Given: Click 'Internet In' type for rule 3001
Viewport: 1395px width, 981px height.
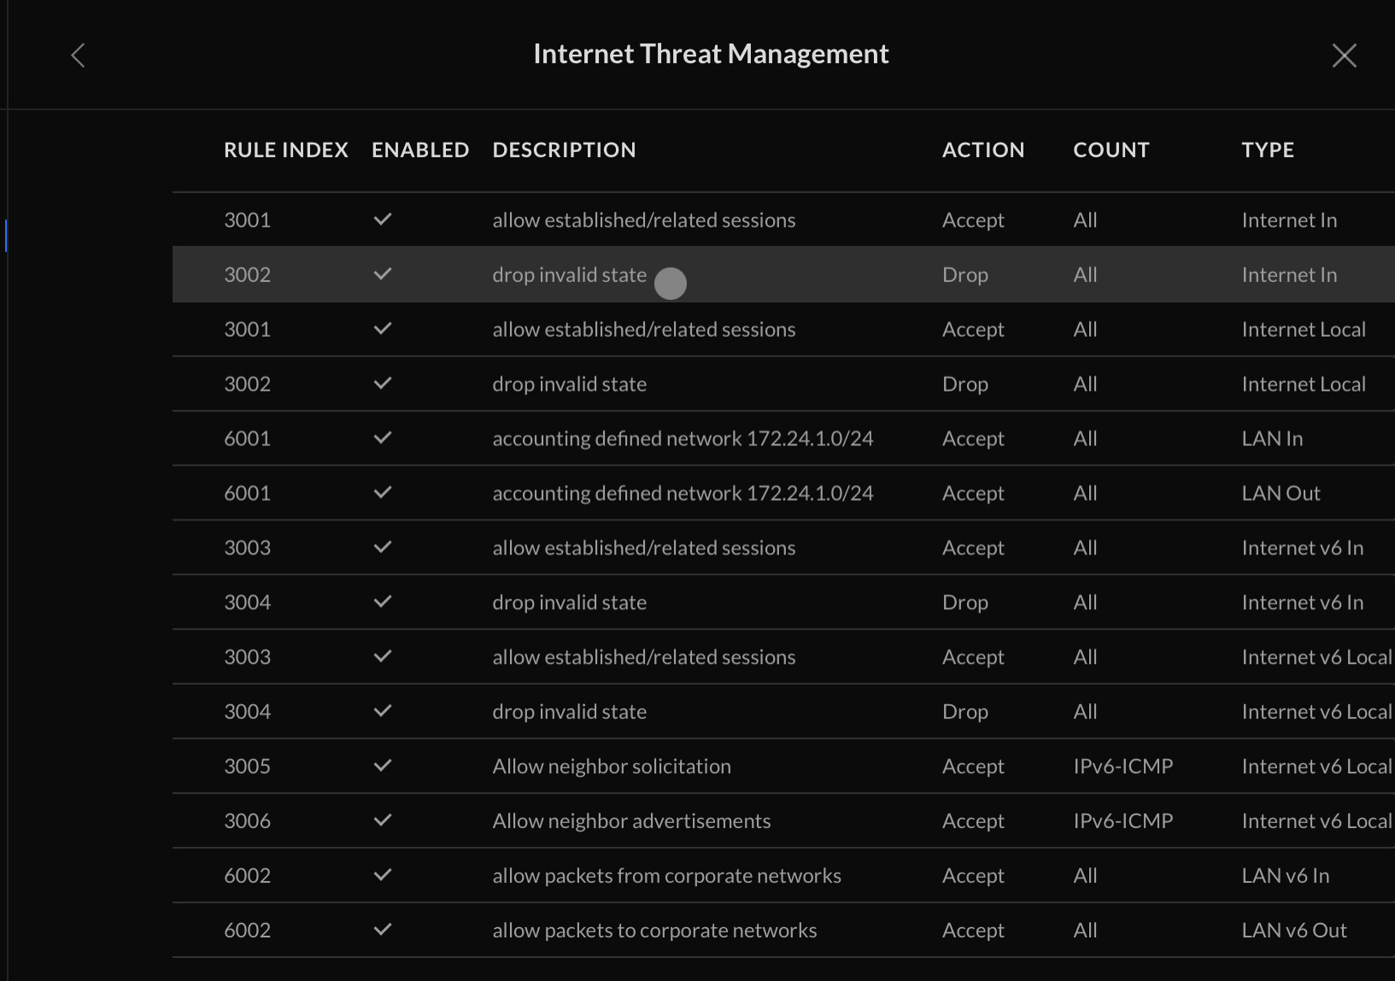Looking at the screenshot, I should [1290, 220].
